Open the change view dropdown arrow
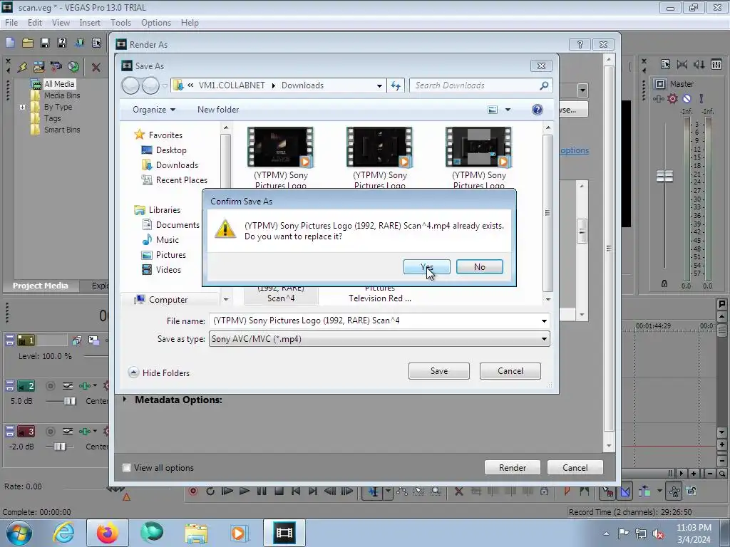Screen dimensions: 730x547 pyautogui.click(x=508, y=110)
